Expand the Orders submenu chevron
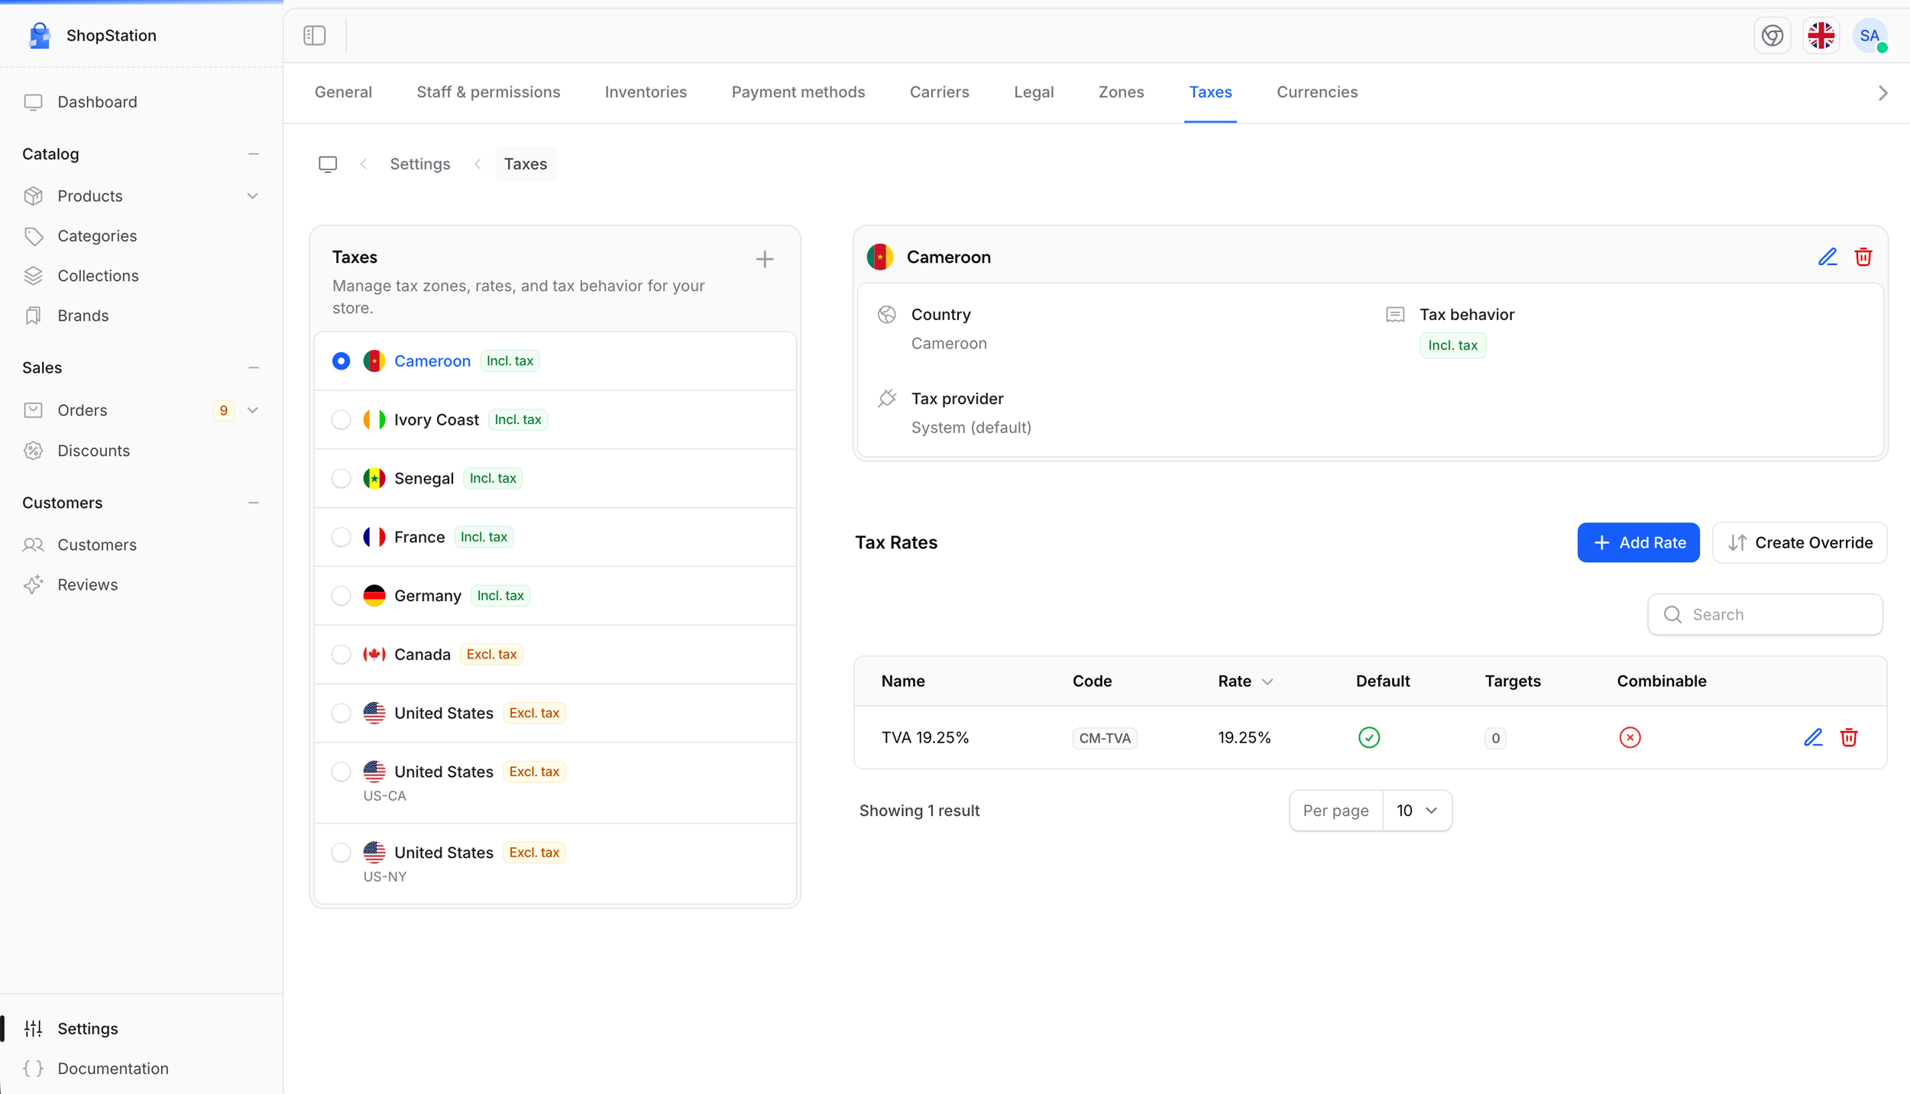1910x1094 pixels. [x=253, y=410]
